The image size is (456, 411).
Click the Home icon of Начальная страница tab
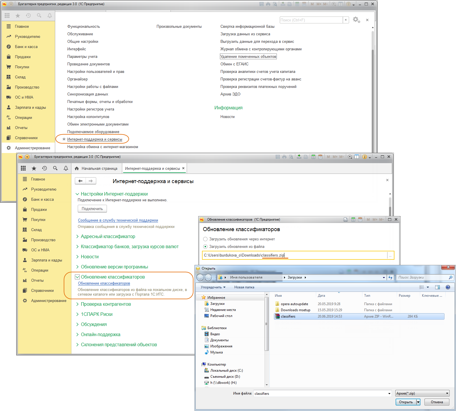[x=77, y=168]
